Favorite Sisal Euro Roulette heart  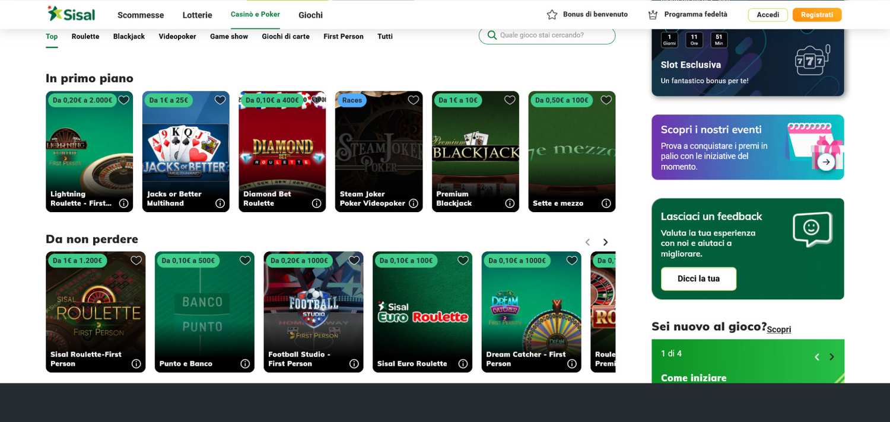click(463, 261)
